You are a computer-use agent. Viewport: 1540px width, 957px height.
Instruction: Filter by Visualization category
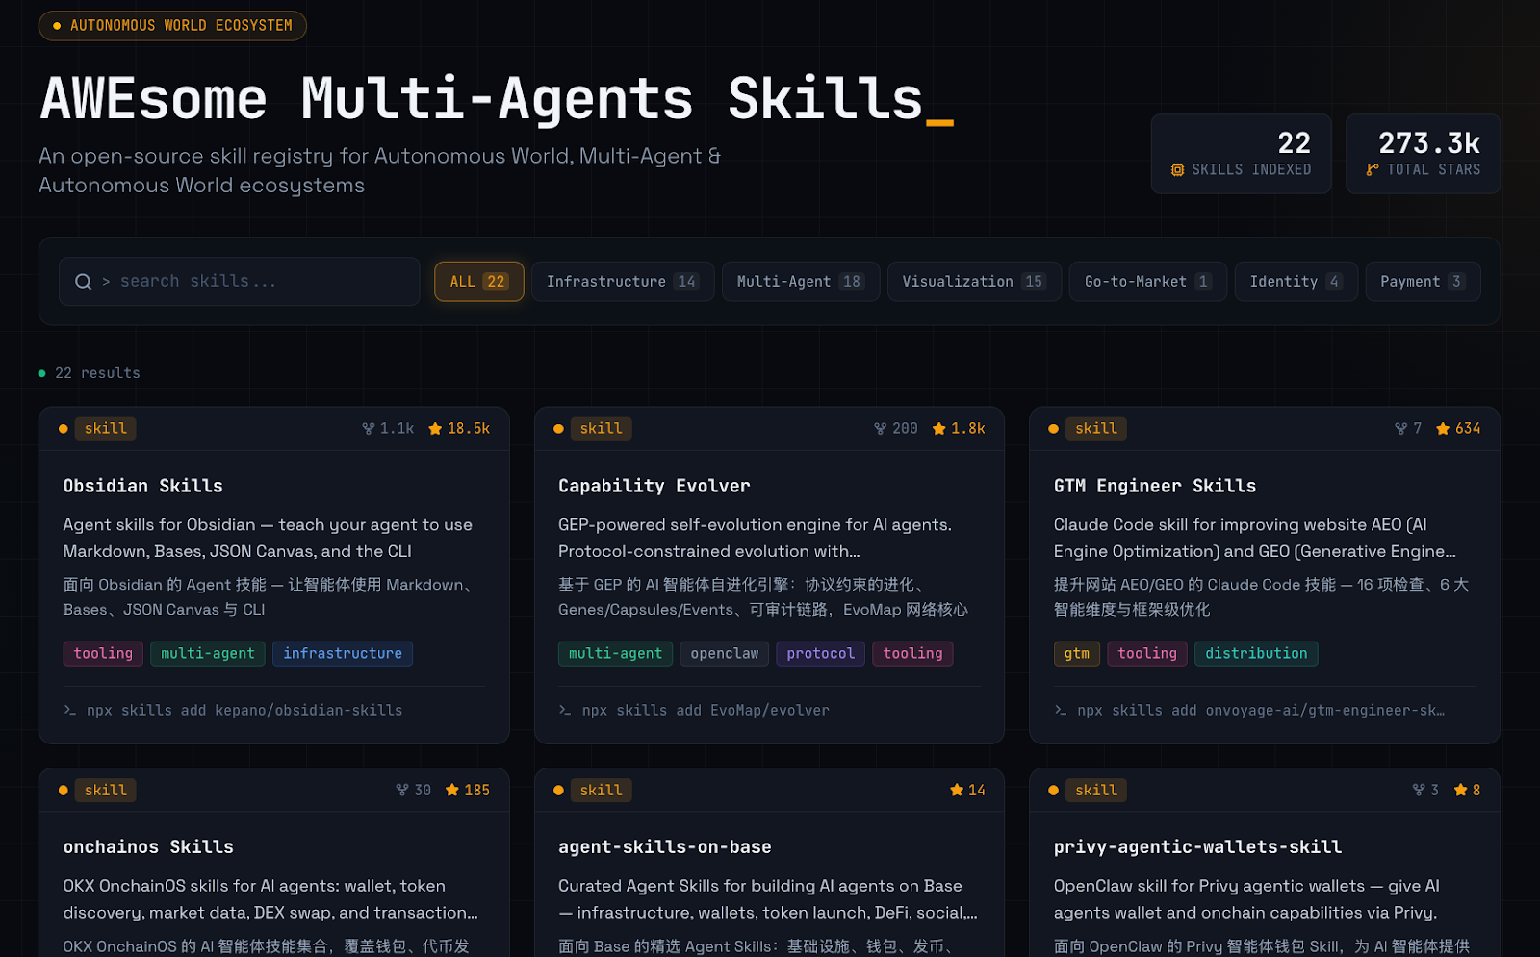pos(974,282)
